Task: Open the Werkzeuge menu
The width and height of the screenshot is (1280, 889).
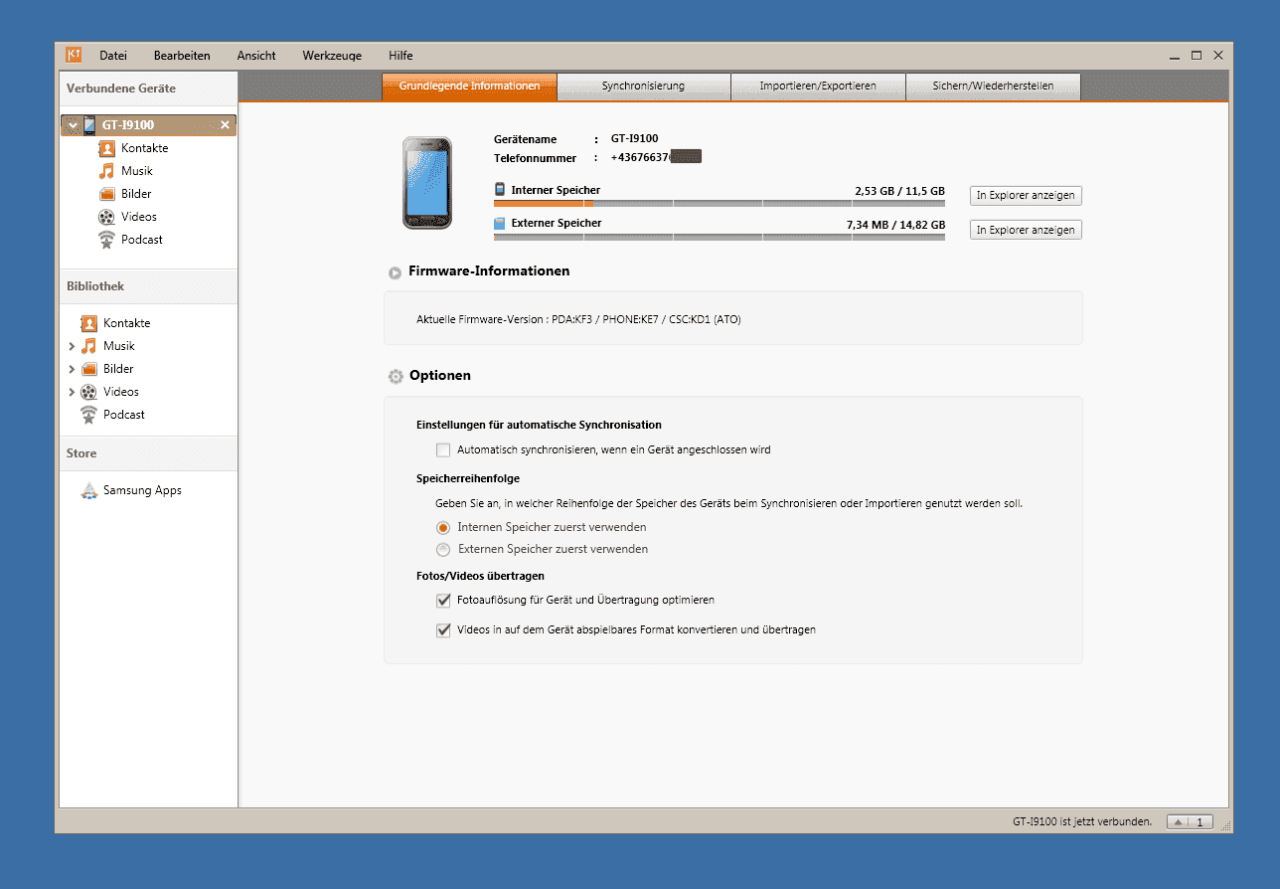Action: [x=332, y=56]
